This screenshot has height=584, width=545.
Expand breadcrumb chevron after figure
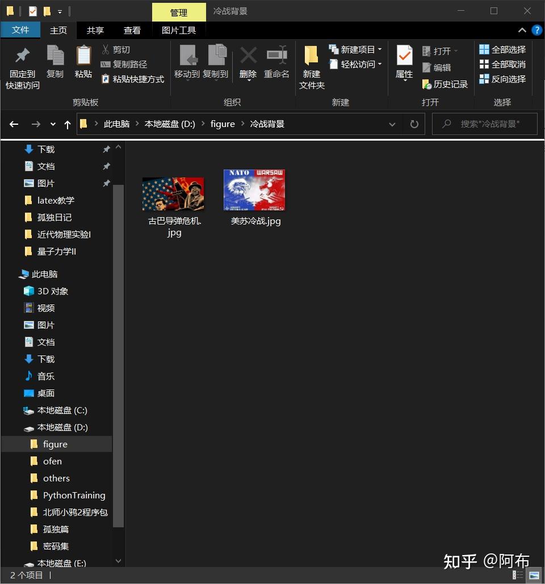click(x=242, y=124)
